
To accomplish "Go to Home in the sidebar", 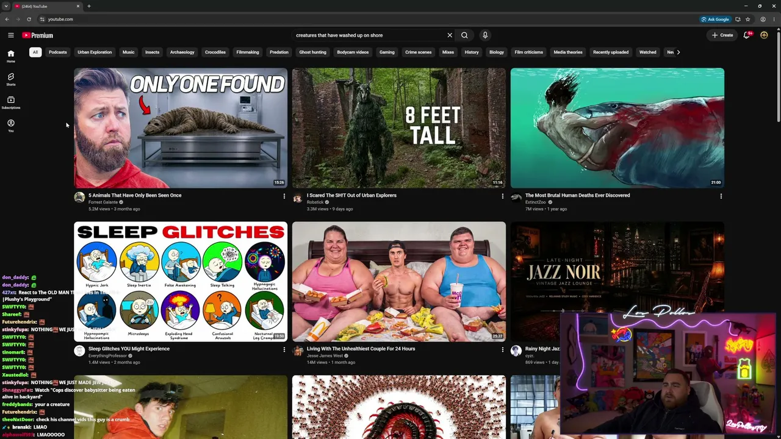I will 10,56.
